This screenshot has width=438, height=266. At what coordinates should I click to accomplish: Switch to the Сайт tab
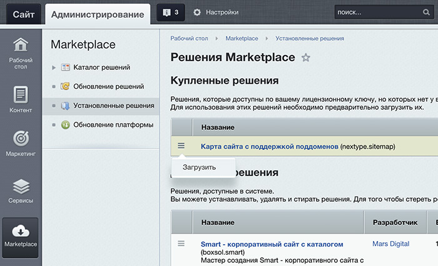click(x=24, y=14)
